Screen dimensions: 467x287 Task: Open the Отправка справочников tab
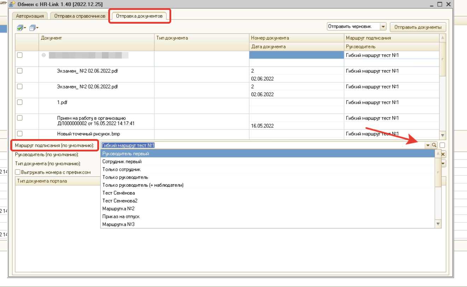[x=80, y=16]
